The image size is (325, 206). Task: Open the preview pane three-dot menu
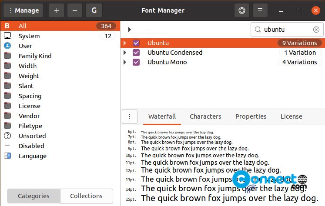130,116
